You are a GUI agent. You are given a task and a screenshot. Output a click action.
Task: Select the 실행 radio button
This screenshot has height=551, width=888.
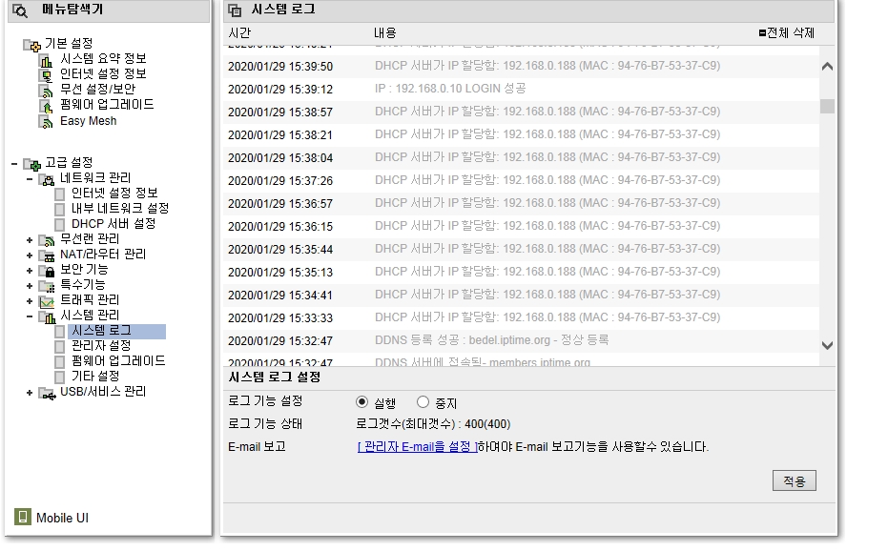click(x=361, y=402)
